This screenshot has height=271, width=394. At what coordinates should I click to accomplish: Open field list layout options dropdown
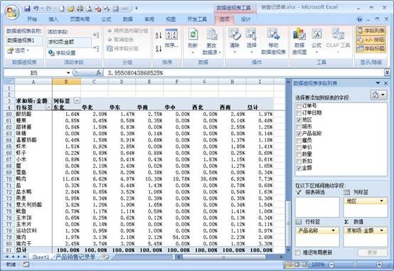tap(378, 95)
